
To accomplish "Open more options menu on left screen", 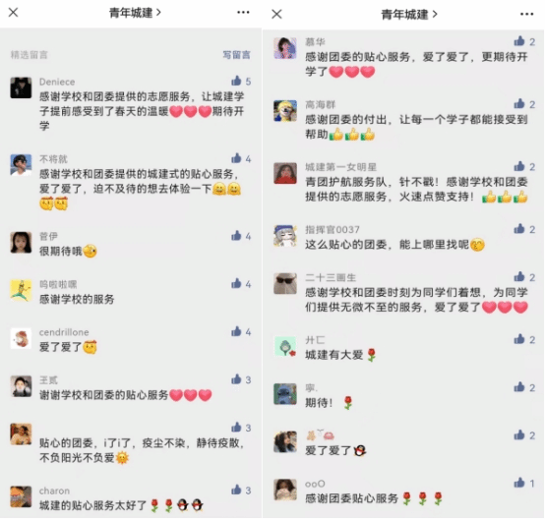I will pyautogui.click(x=243, y=13).
